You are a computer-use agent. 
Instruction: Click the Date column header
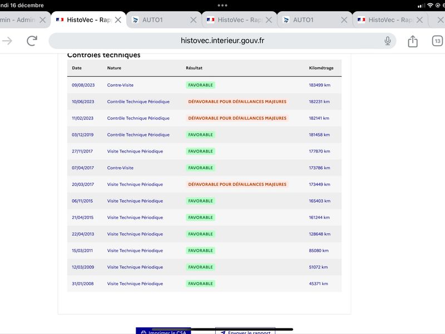point(77,68)
